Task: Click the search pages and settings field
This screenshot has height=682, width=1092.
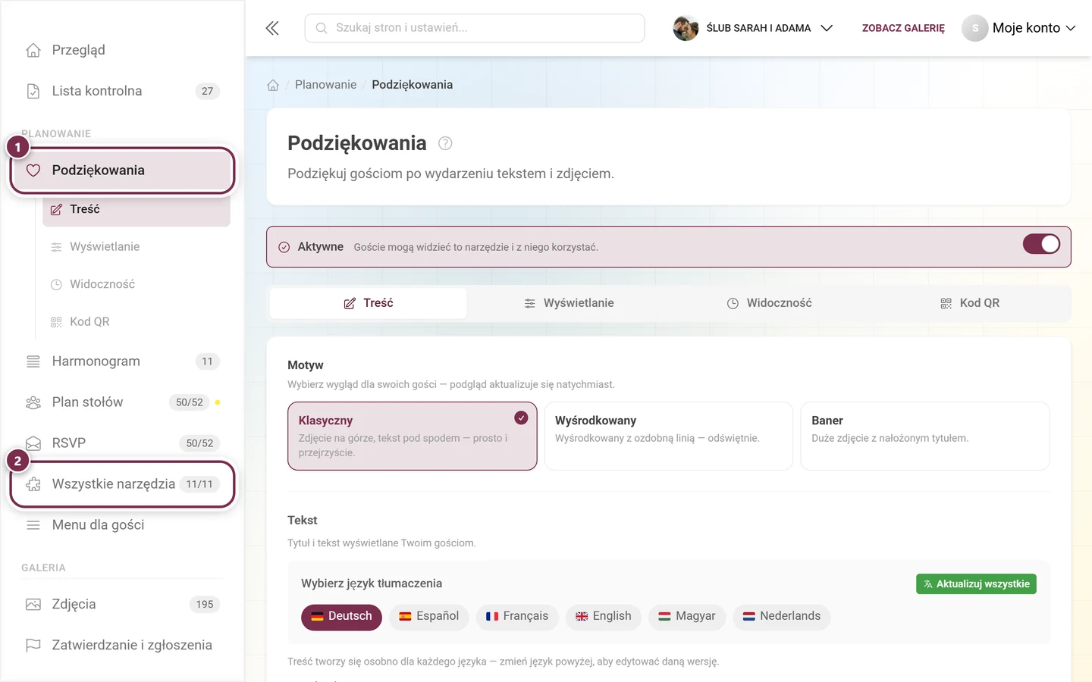Action: coord(475,28)
